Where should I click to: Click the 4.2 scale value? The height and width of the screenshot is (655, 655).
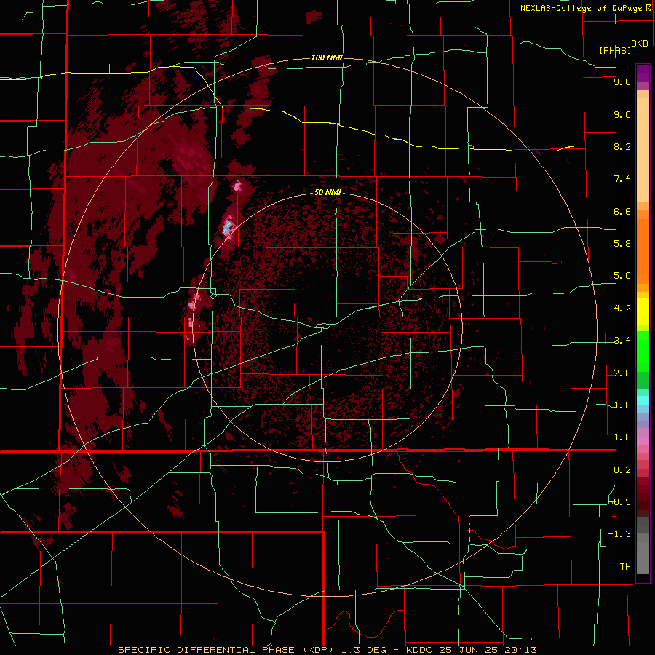[x=622, y=309]
